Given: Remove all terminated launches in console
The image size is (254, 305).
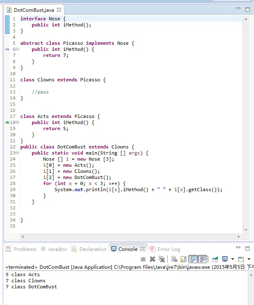Looking at the screenshot, I should pyautogui.click(x=162, y=259).
